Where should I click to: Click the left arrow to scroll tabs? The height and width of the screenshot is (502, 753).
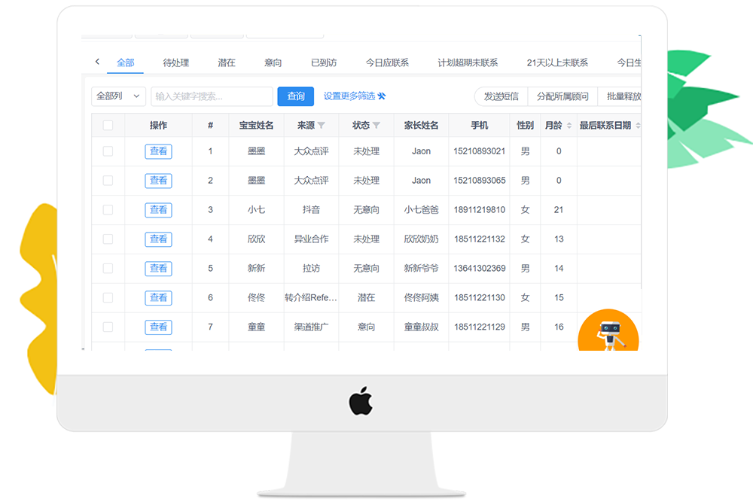click(x=97, y=62)
